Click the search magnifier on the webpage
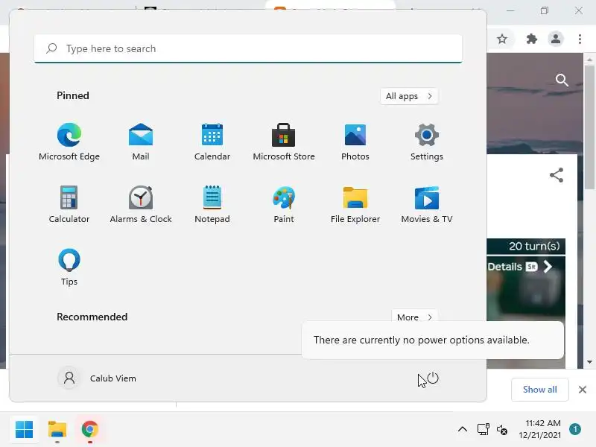Image resolution: width=596 pixels, height=447 pixels. [562, 80]
